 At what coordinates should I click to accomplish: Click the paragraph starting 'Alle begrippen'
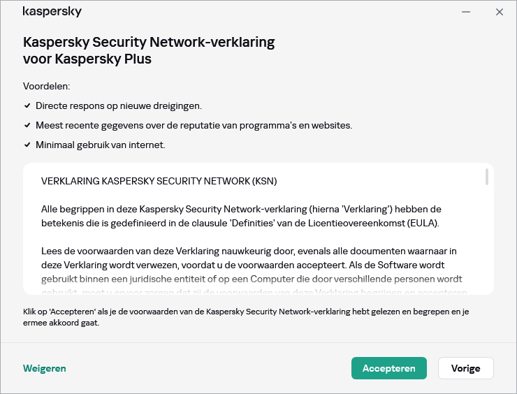(x=241, y=216)
